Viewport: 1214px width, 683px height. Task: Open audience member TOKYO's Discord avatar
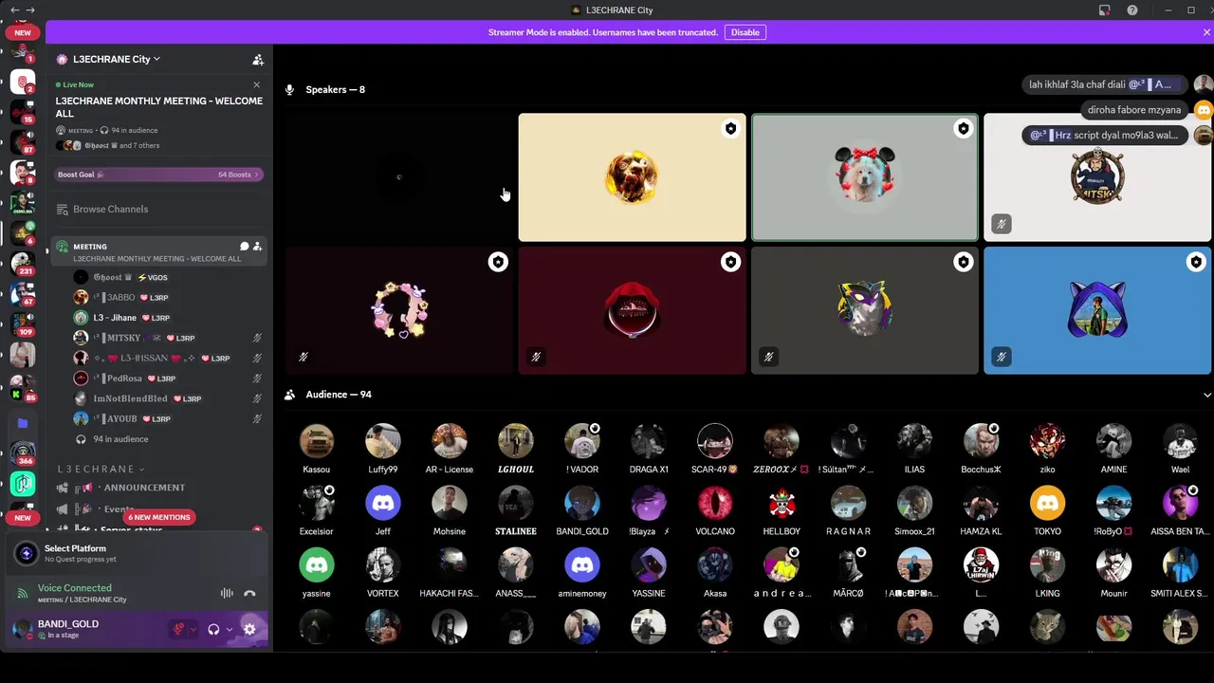point(1047,503)
